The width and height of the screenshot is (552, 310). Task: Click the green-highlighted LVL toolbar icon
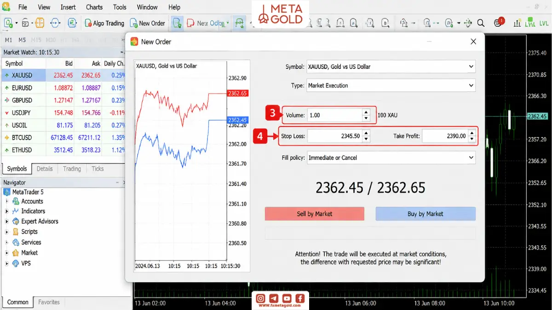tap(530, 23)
